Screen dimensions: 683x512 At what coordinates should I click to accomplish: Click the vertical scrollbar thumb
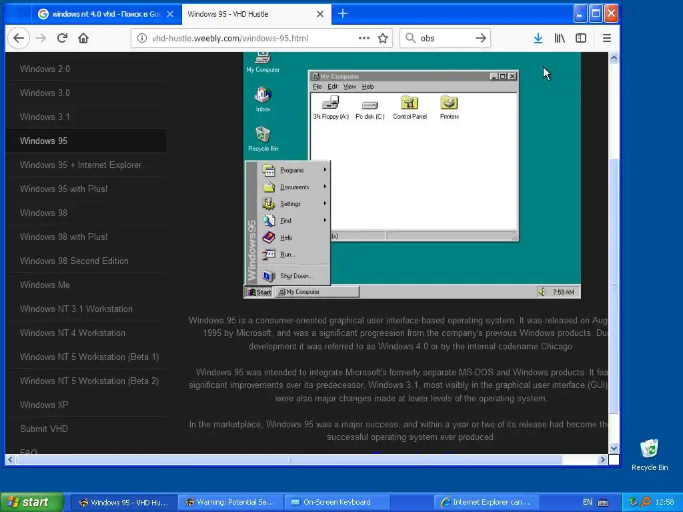[614, 286]
